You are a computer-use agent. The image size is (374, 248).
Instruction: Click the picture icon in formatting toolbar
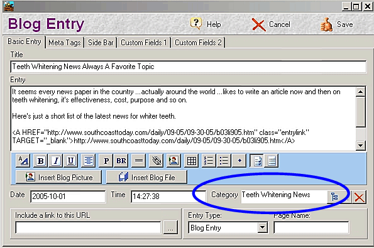(173, 161)
